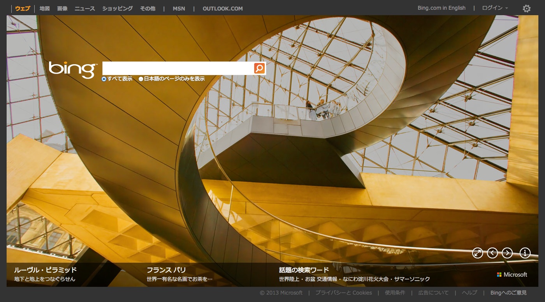The height and width of the screenshot is (302, 545).
Task: Go to next background image arrow
Action: pos(507,253)
